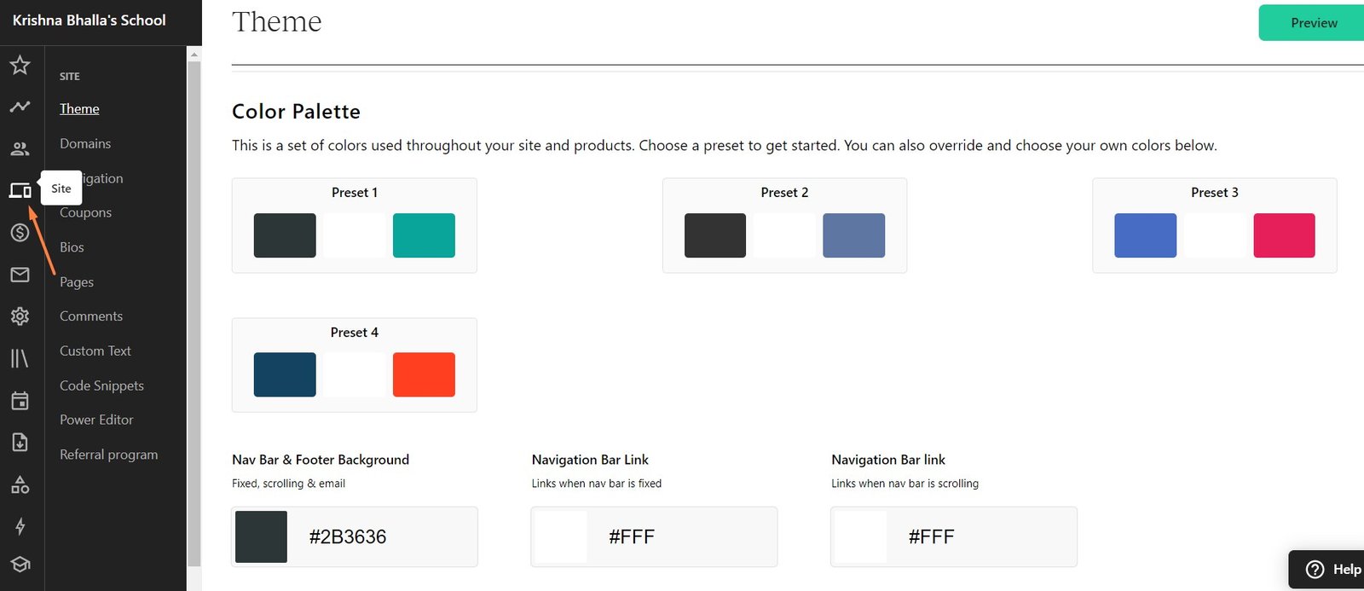Click the Navigation Bar Link fixed color field

click(654, 536)
